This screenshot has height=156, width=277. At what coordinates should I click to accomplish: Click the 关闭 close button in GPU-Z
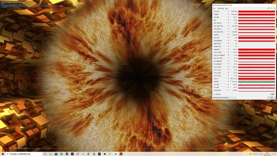coord(271,98)
